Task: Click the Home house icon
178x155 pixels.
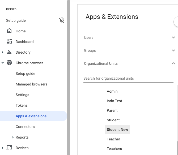Action: pyautogui.click(x=9, y=31)
